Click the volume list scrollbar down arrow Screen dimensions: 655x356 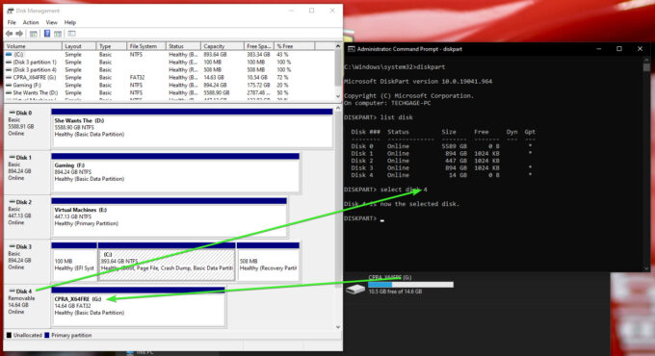coord(338,96)
